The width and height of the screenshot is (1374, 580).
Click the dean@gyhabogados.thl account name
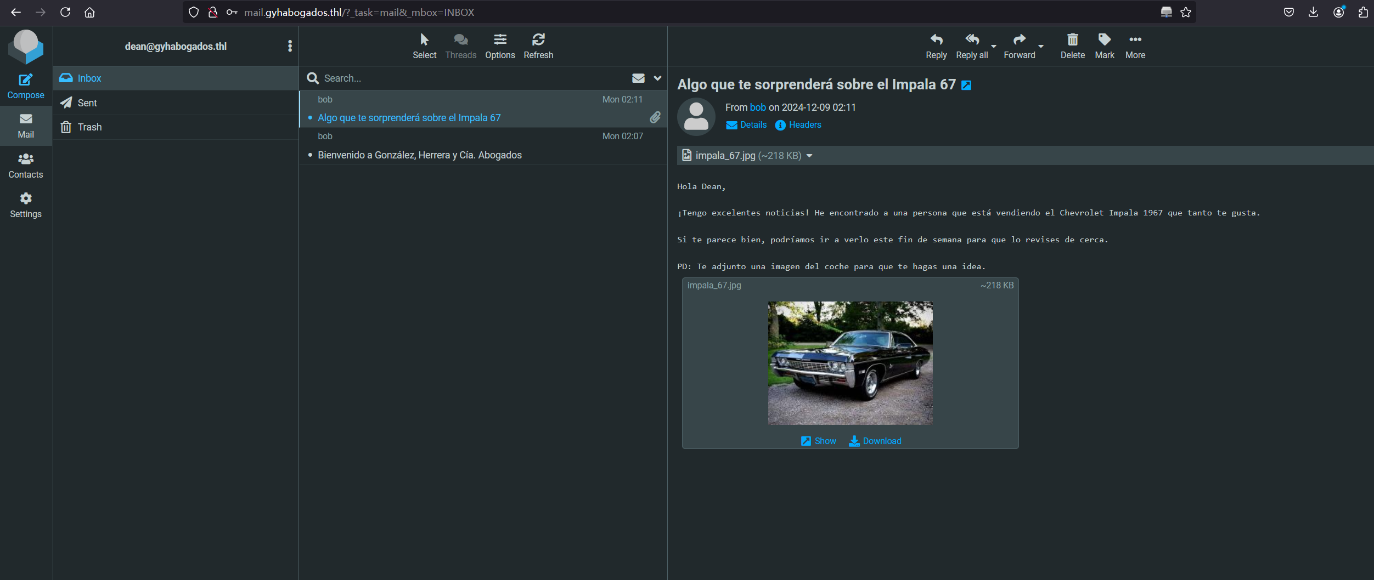click(x=176, y=47)
